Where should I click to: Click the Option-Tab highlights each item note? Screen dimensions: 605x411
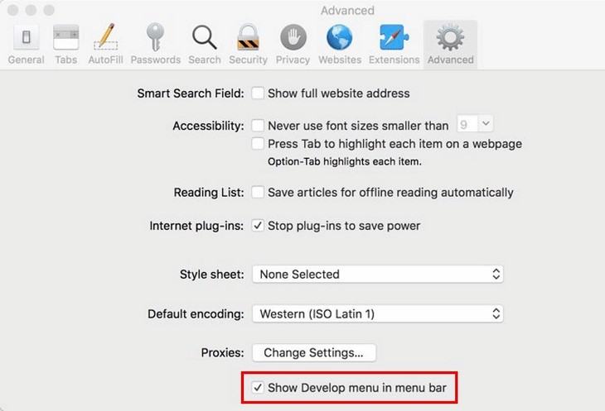(x=345, y=161)
